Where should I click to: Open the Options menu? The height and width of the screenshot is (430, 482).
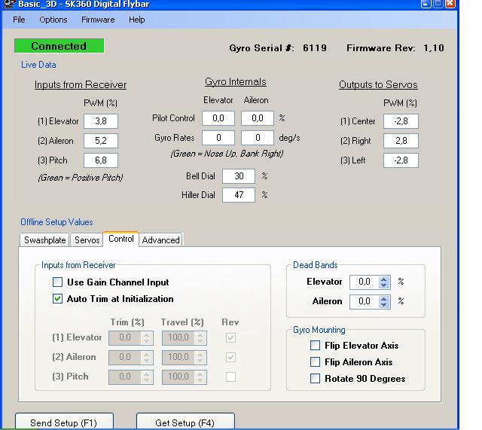53,20
